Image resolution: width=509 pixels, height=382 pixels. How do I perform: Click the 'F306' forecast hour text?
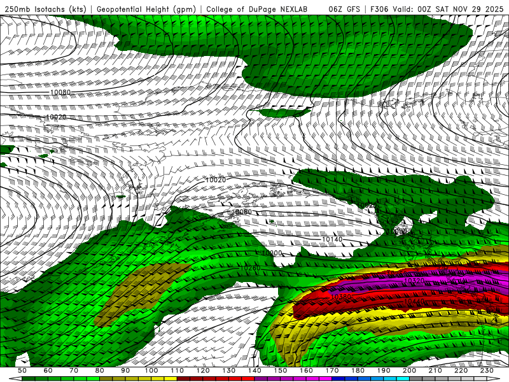379,10
